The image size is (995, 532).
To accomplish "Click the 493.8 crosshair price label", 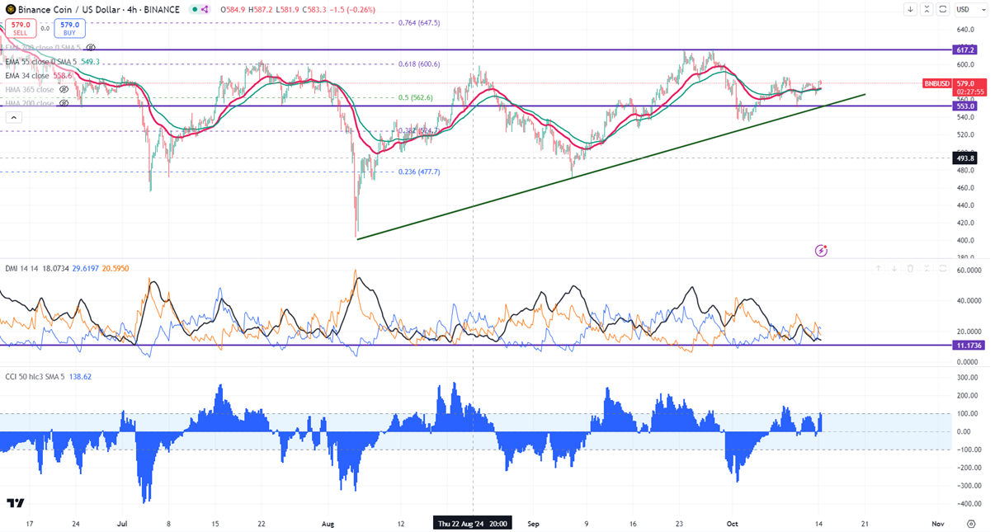I will [x=964, y=158].
